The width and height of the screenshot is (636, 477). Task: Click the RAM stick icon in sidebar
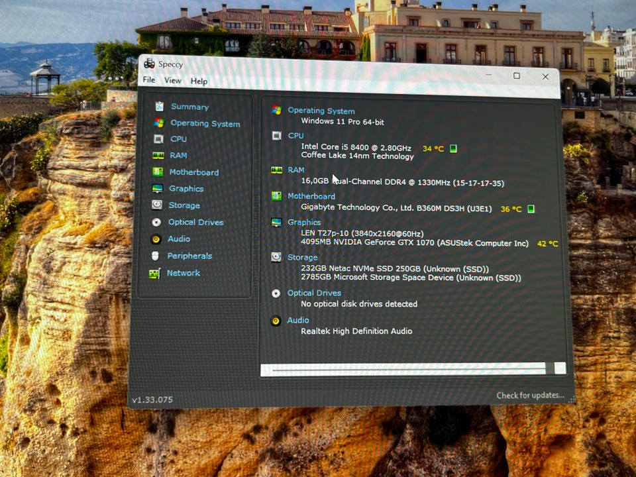coord(158,155)
